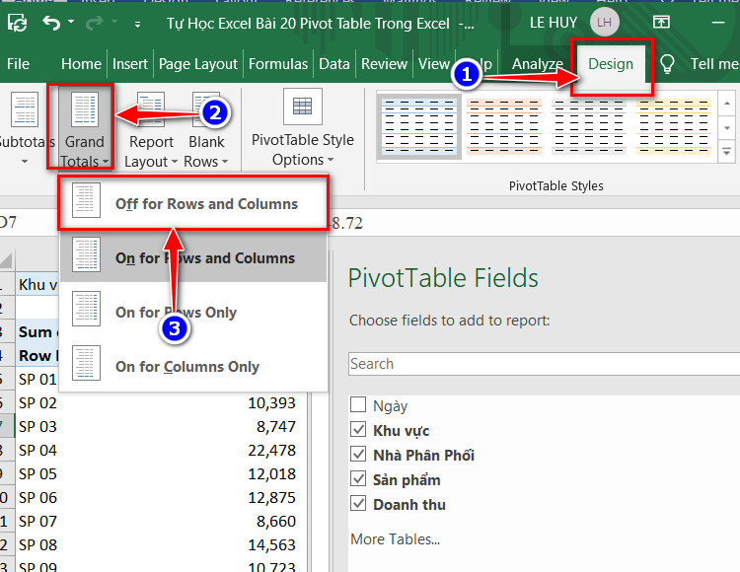Click the LH user avatar
Screen dimensions: 740x572
(605, 22)
